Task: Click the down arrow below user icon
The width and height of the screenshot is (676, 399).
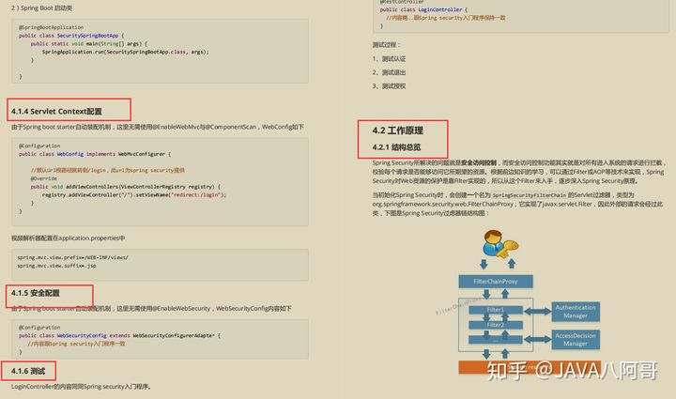Action: point(484,264)
